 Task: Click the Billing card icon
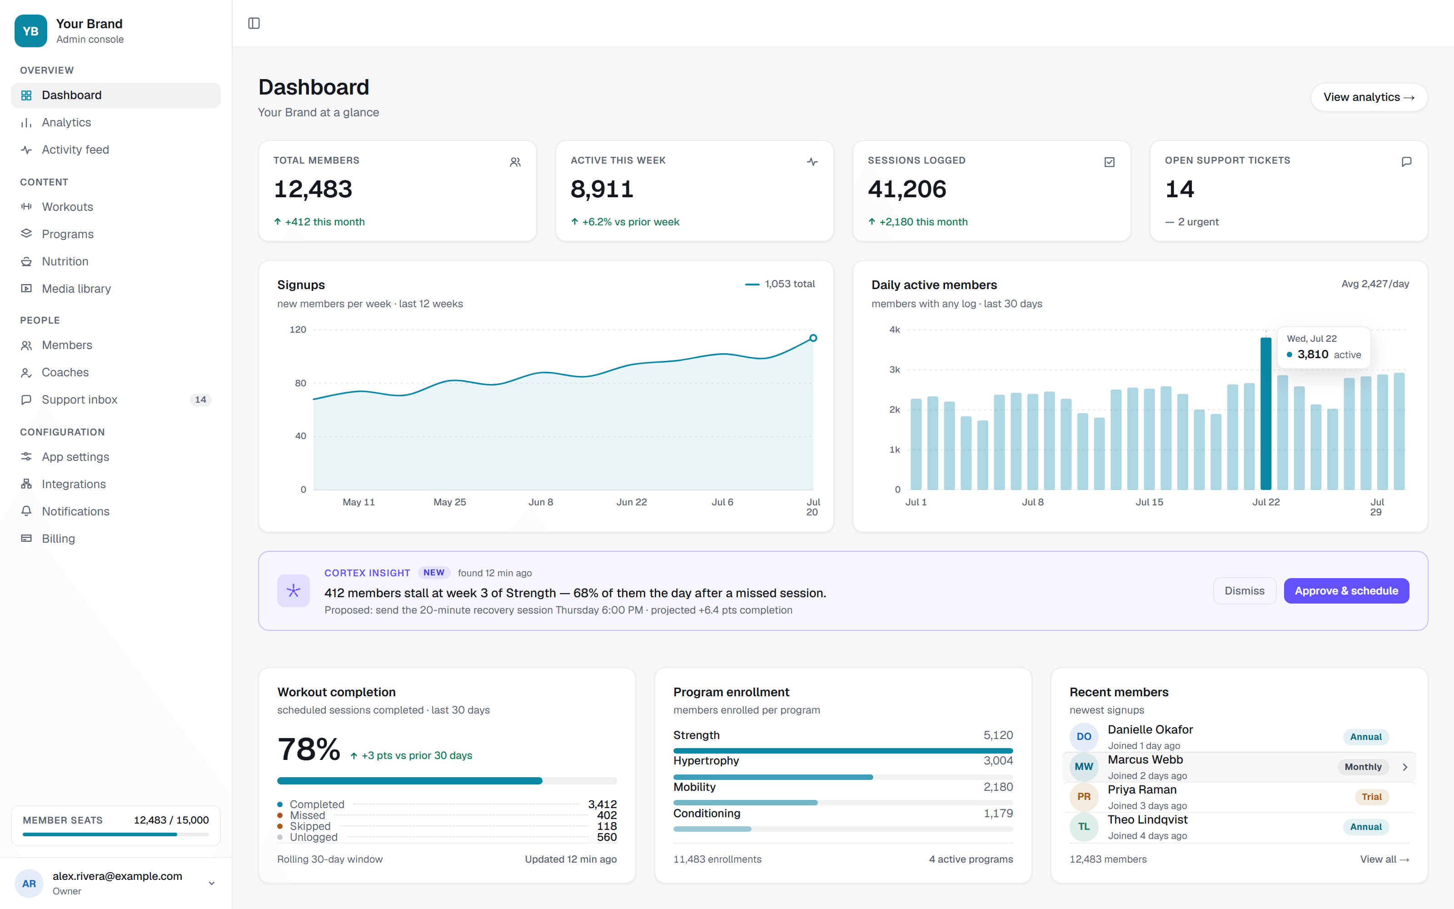[26, 539]
